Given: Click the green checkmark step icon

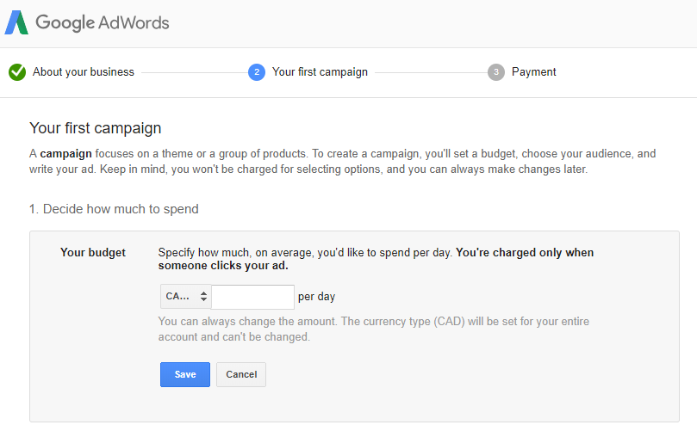Looking at the screenshot, I should 17,72.
